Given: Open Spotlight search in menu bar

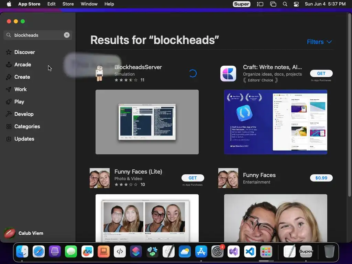Looking at the screenshot, I should [x=285, y=4].
